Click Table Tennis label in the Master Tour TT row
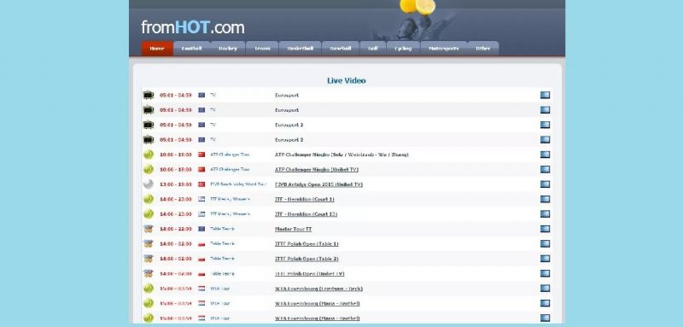The image size is (683, 327). coord(222,229)
